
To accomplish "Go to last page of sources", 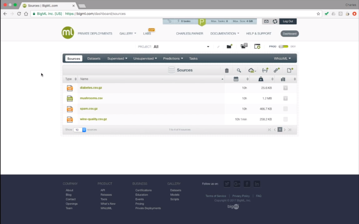I will [x=290, y=130].
